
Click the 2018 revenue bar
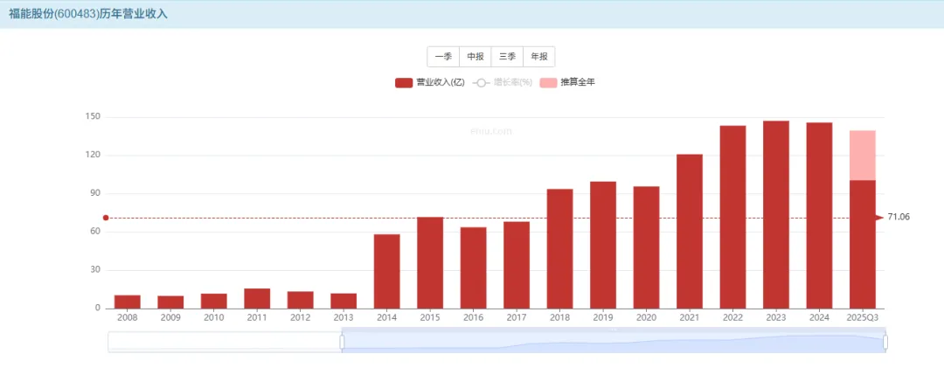click(x=560, y=249)
